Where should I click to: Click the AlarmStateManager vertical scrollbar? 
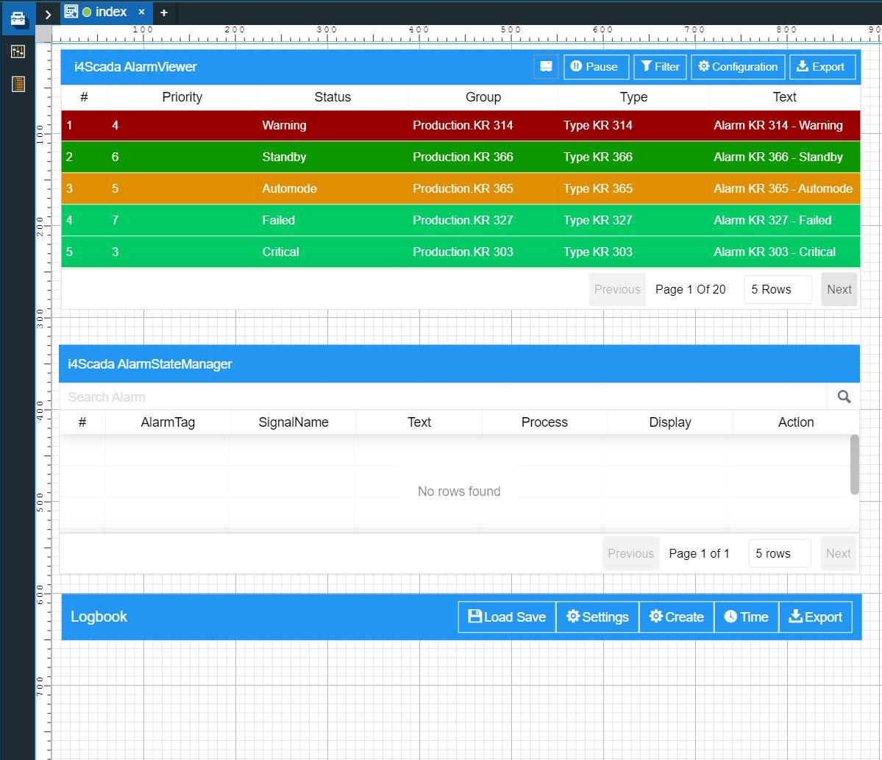(x=854, y=465)
